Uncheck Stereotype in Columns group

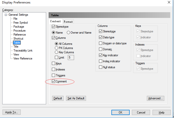(x=100, y=31)
